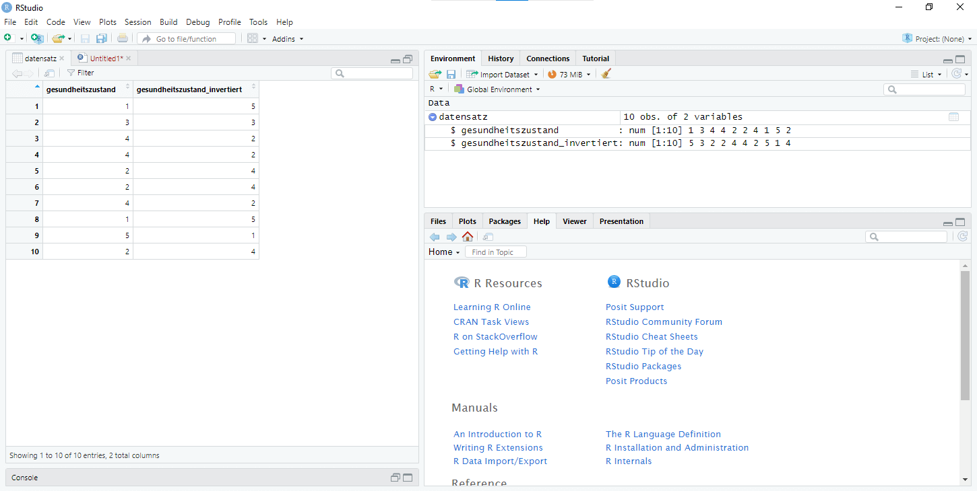The image size is (977, 491).
Task: Click the Environment search field
Action: [924, 89]
